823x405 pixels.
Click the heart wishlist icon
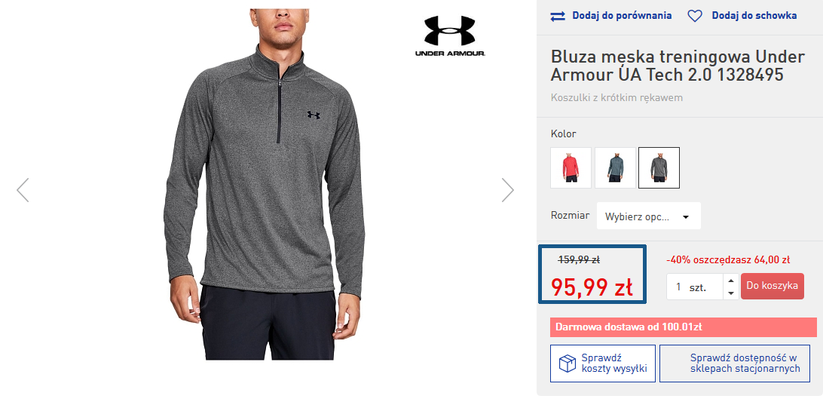click(x=695, y=16)
